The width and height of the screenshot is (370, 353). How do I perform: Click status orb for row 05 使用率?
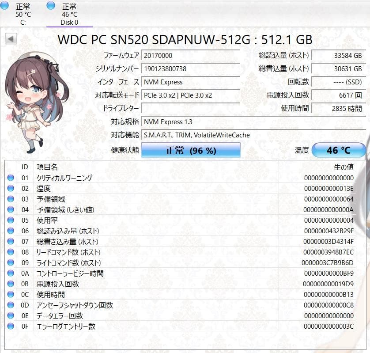pyautogui.click(x=11, y=220)
